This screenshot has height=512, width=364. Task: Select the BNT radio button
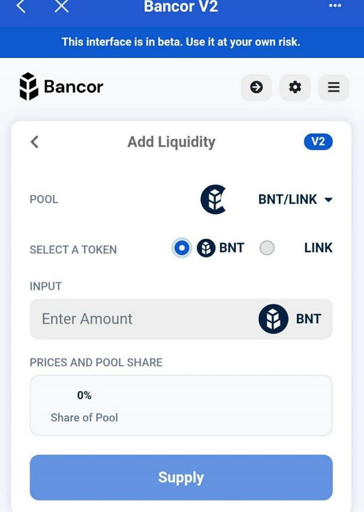click(182, 248)
